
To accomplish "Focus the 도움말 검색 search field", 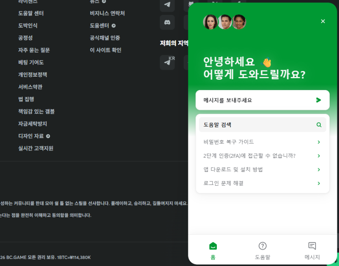I will point(262,125).
